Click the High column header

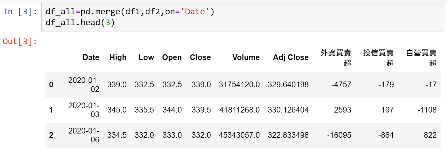[x=118, y=57]
